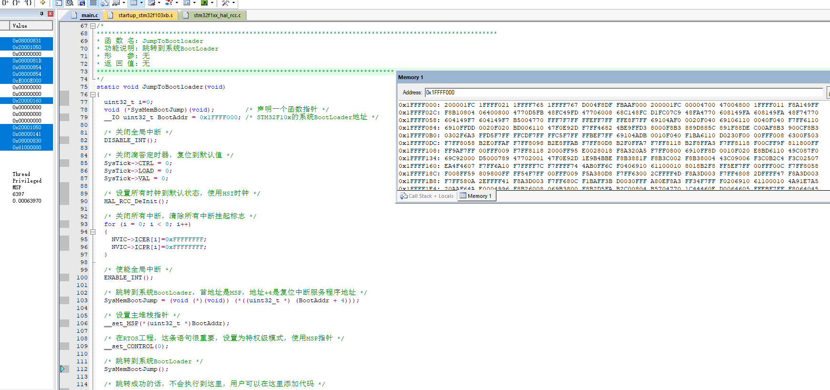Click memory row address 0x1FFFF160:
The width and height of the screenshot is (830, 390).
point(419,166)
